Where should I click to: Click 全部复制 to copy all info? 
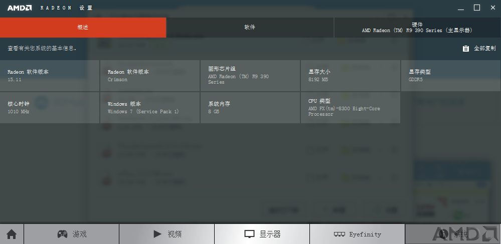(x=485, y=49)
